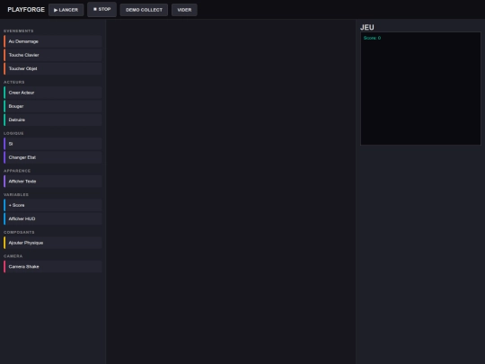Viewport: 485px width, 364px height.
Task: Select the Ajouter Physique block
Action: coord(53,243)
